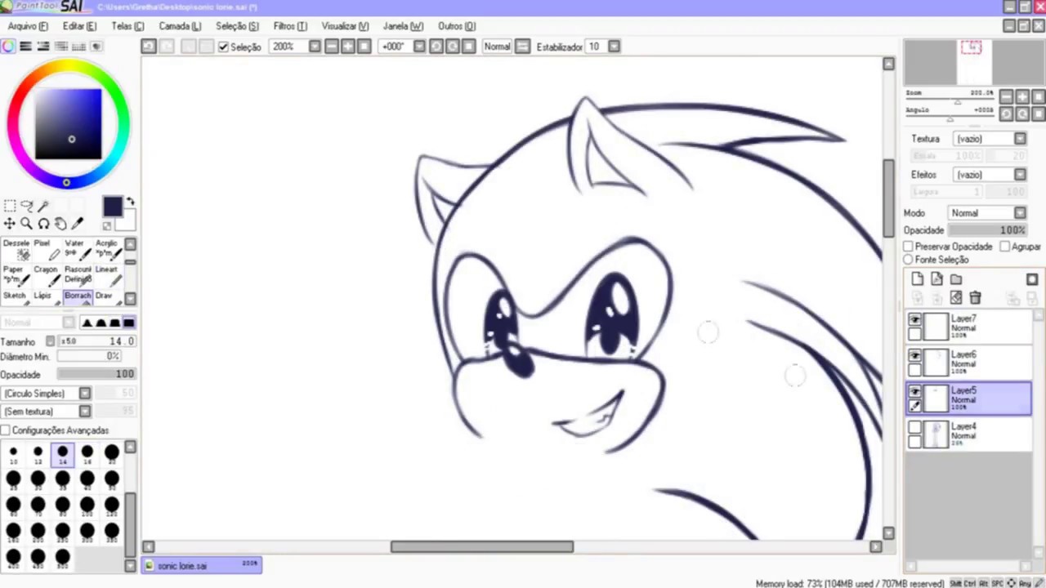1046x588 pixels.
Task: Enable the Agrupar checkbox
Action: [1004, 247]
